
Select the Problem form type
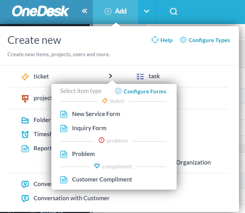pyautogui.click(x=83, y=154)
